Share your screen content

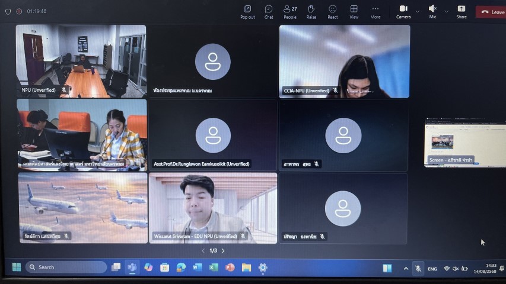point(462,11)
